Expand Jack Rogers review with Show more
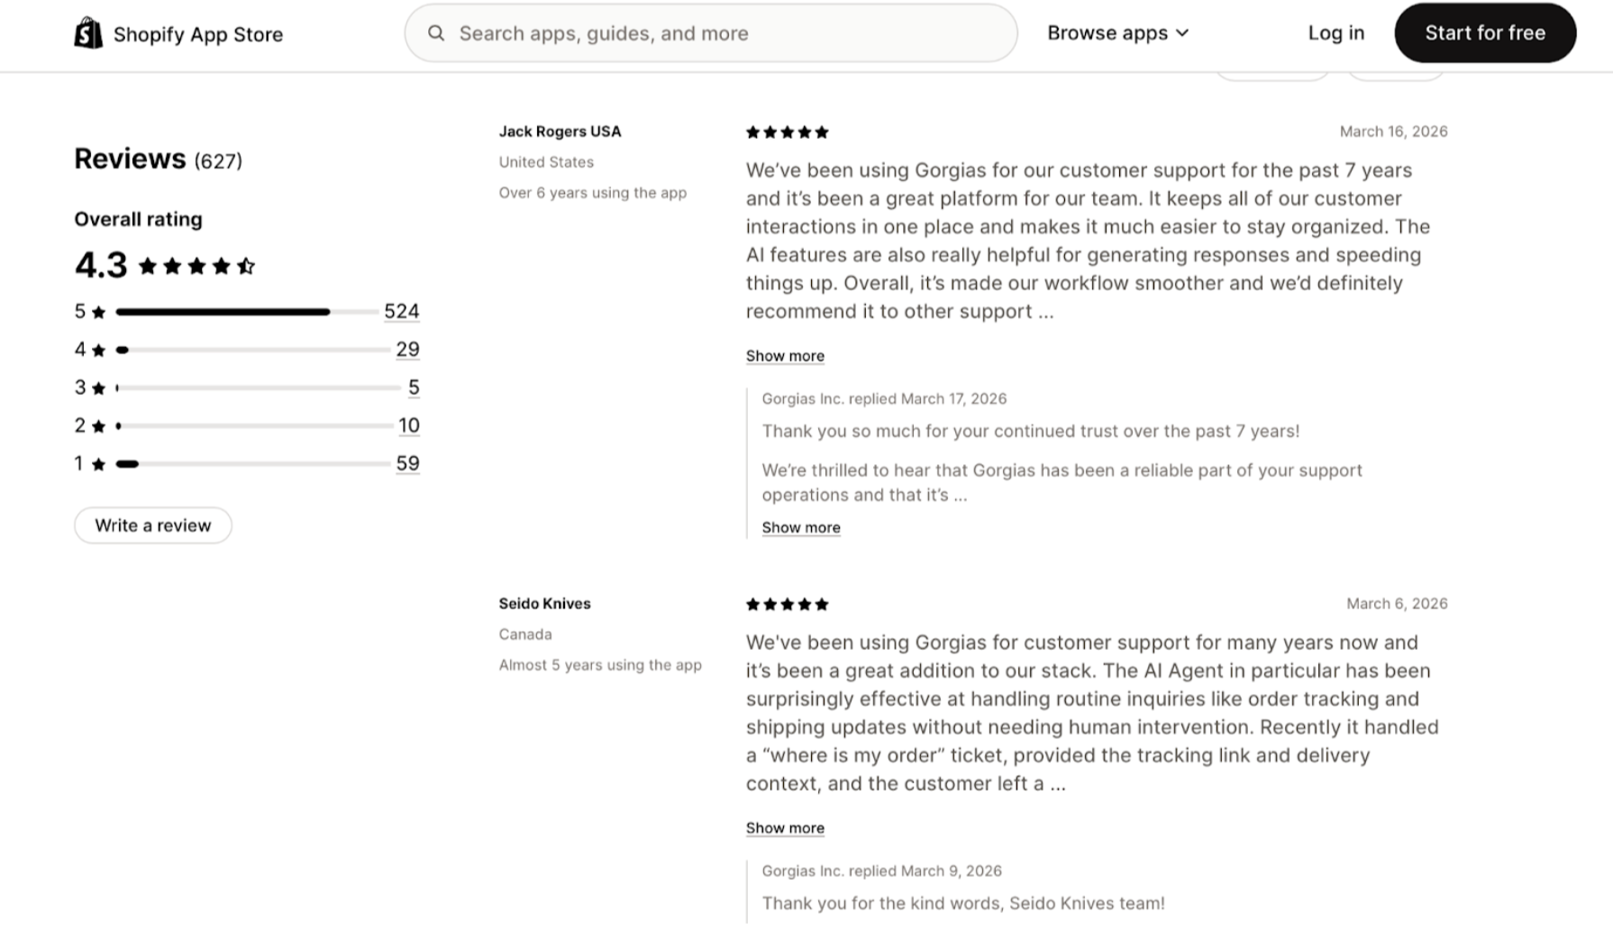Image resolution: width=1613 pixels, height=932 pixels. [x=785, y=356]
